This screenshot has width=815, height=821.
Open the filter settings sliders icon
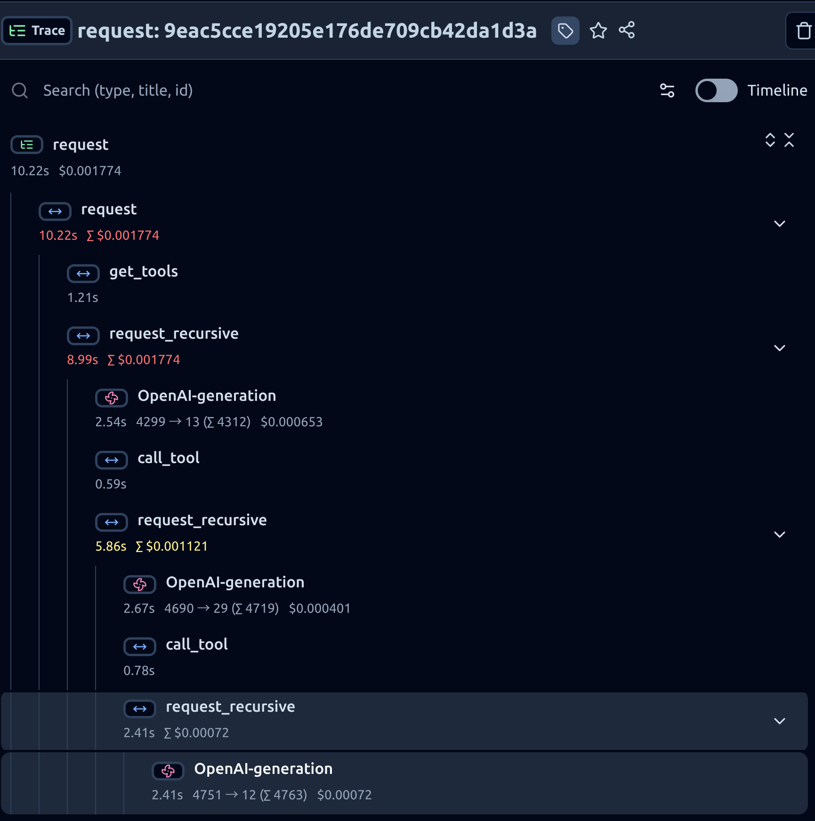coord(667,90)
